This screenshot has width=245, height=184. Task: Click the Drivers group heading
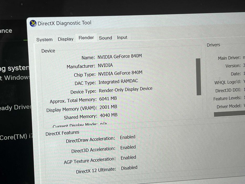[x=213, y=45]
